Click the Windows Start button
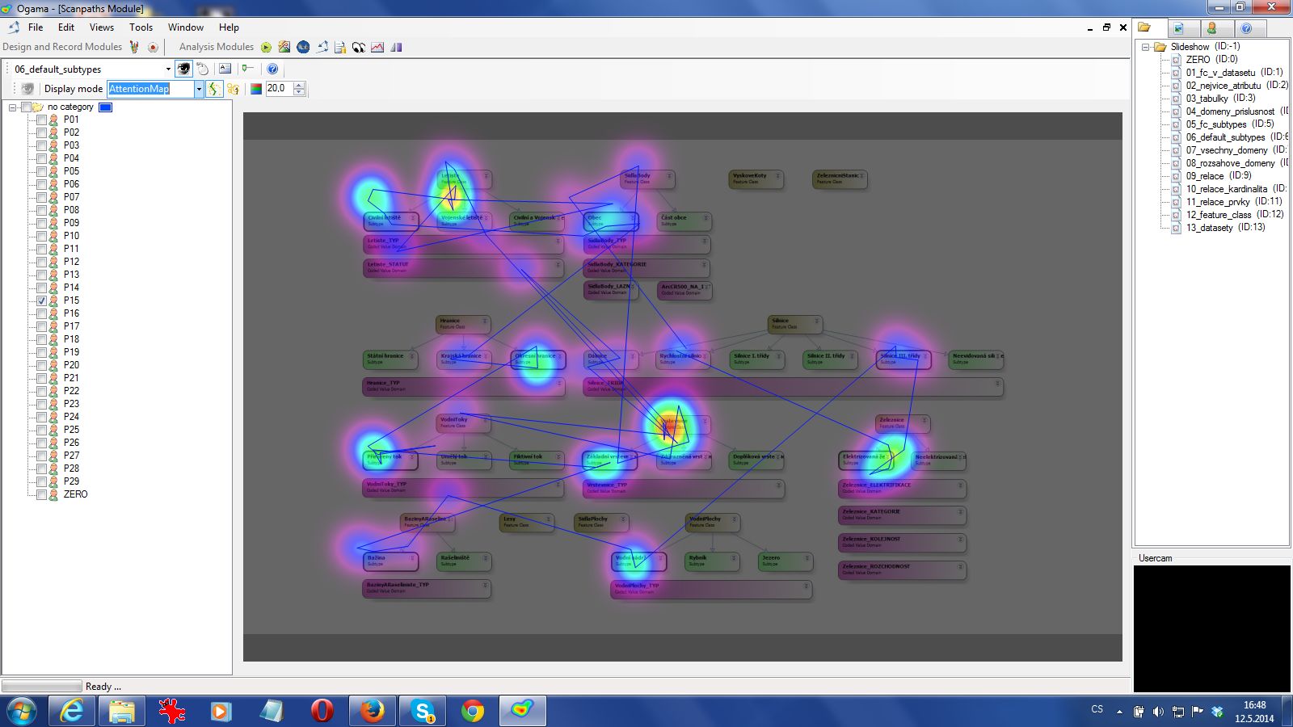The image size is (1293, 727). (x=21, y=712)
